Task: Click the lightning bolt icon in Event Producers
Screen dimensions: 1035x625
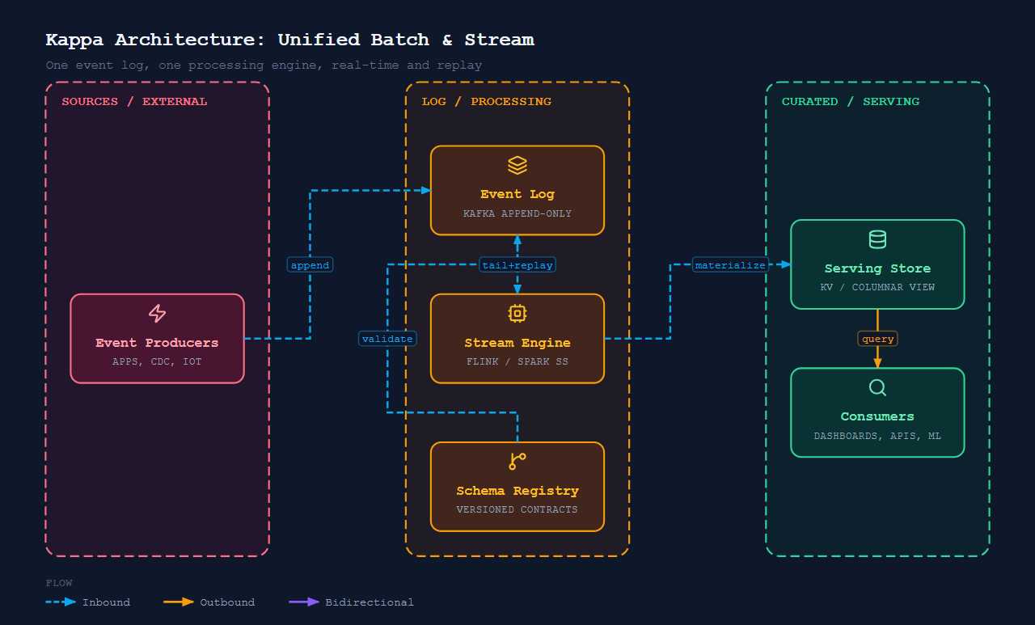Action: (157, 314)
